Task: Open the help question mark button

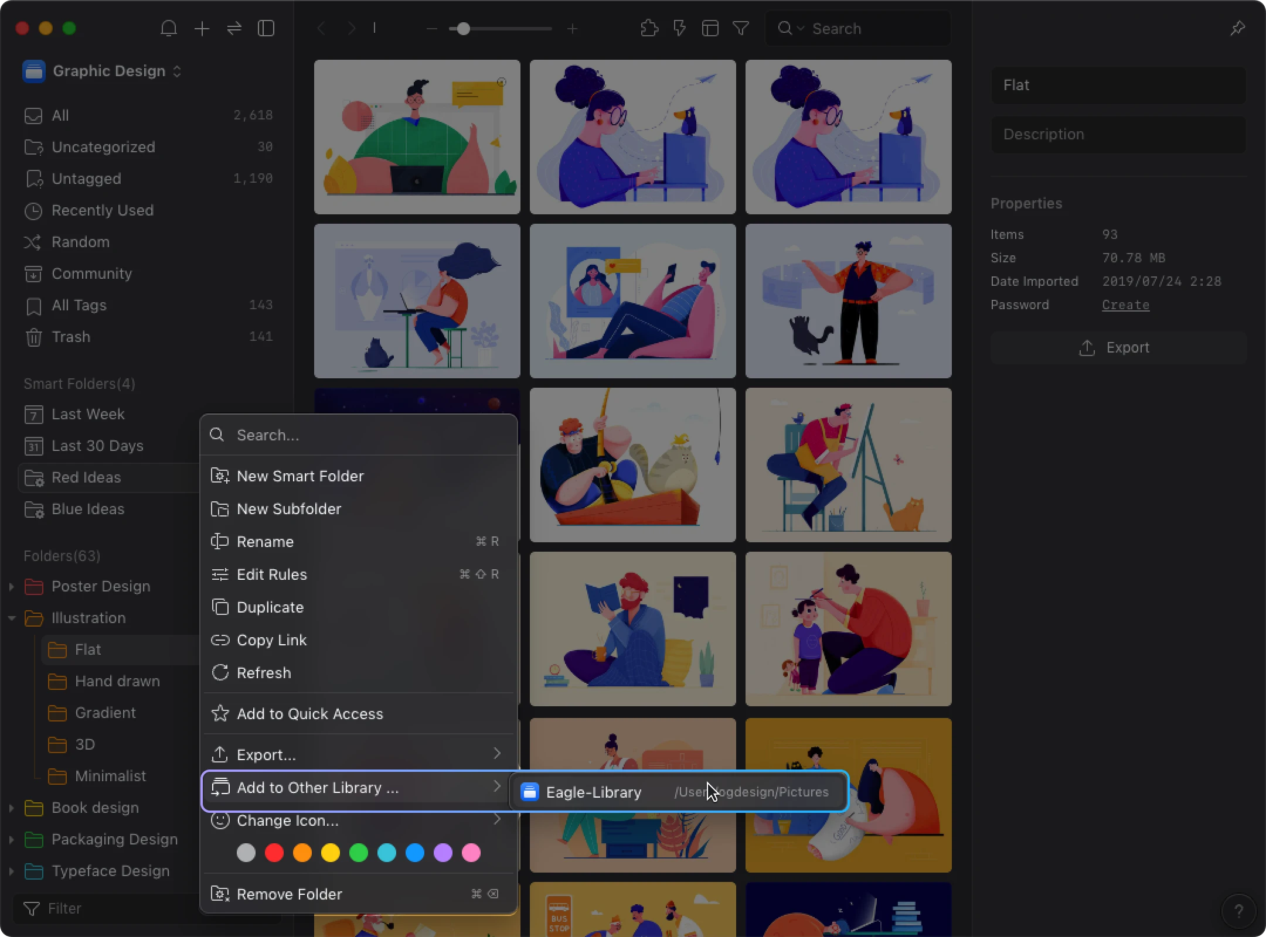Action: pyautogui.click(x=1238, y=911)
